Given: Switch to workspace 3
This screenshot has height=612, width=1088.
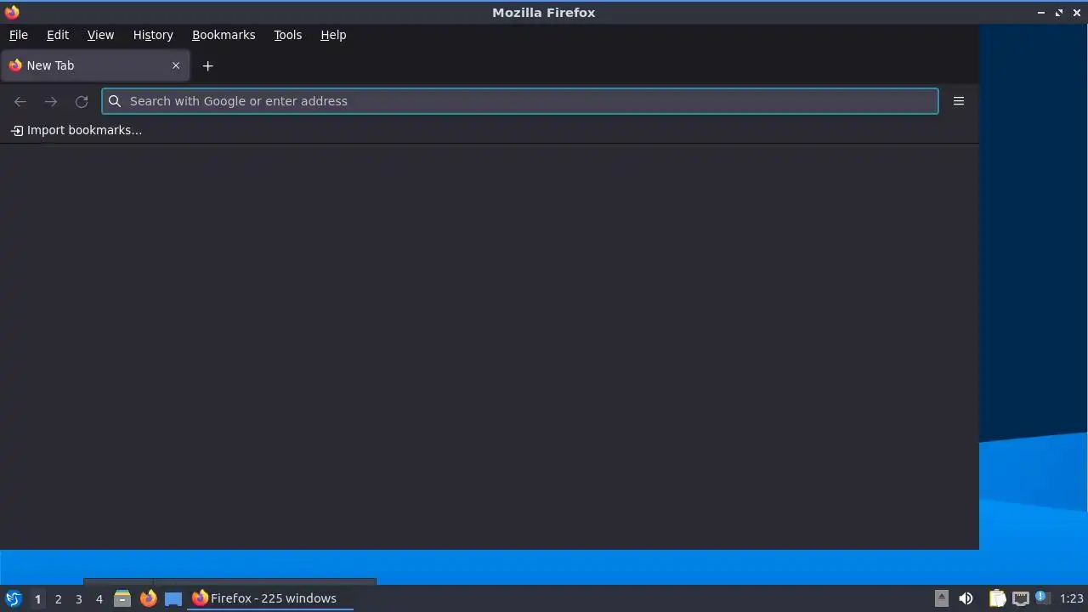Looking at the screenshot, I should click(x=78, y=598).
